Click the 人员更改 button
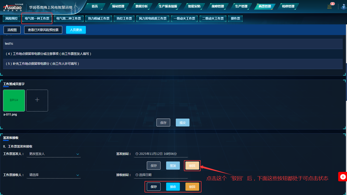 [76, 30]
